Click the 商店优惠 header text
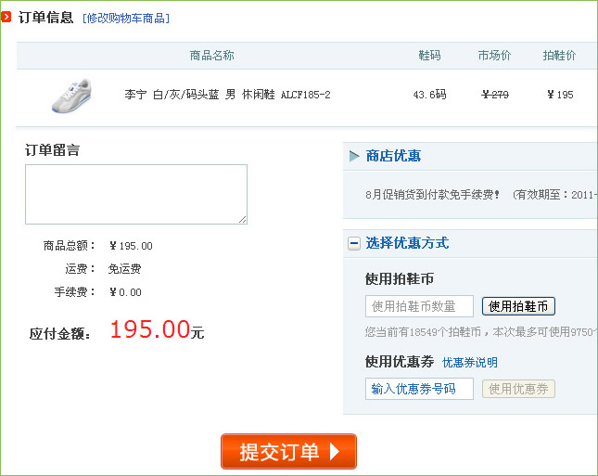Screen dimensions: 598x476 393,156
